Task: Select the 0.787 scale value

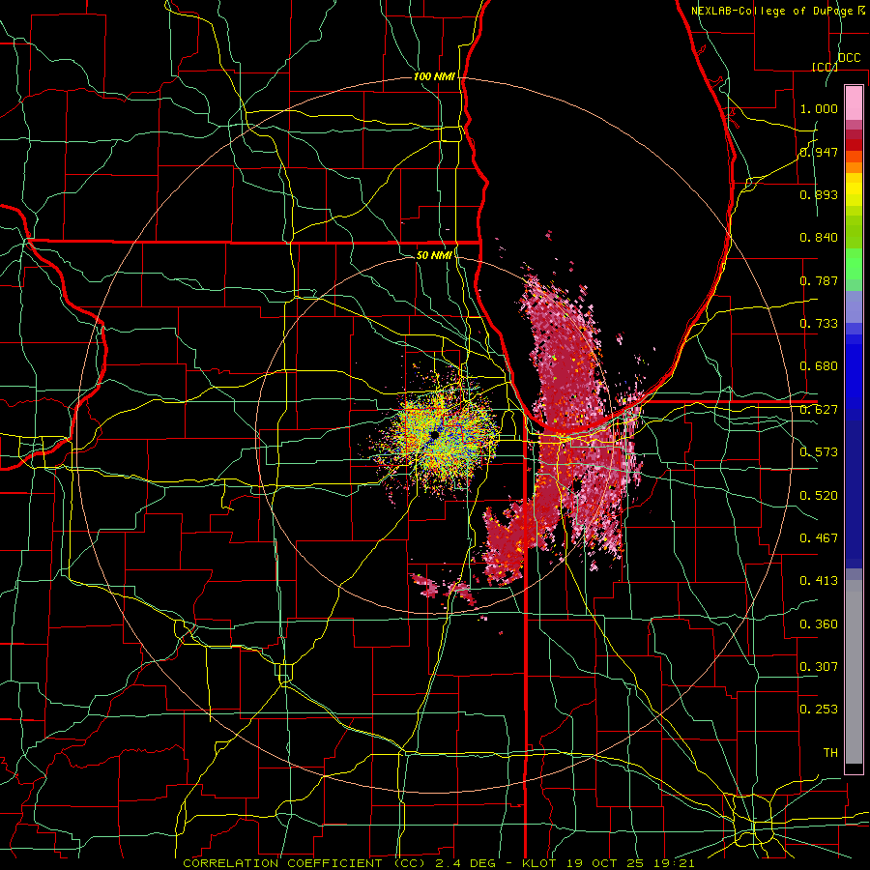Action: (819, 280)
